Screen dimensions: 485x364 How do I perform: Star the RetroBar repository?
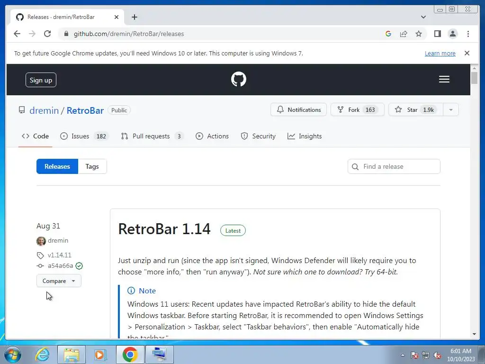[x=416, y=109]
